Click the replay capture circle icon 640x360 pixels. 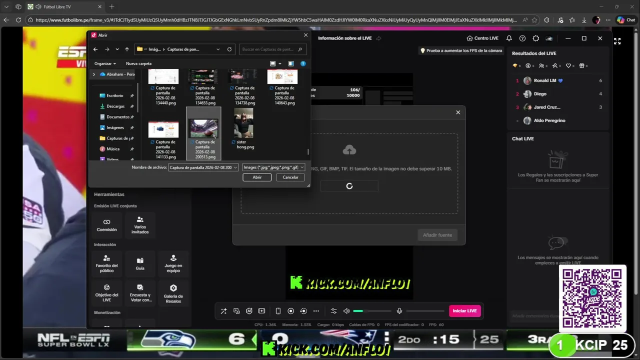pos(303,311)
